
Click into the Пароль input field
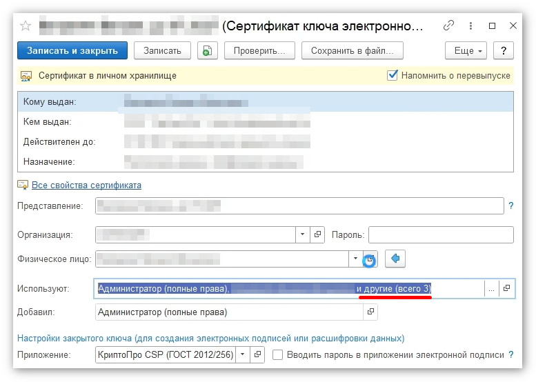click(441, 234)
